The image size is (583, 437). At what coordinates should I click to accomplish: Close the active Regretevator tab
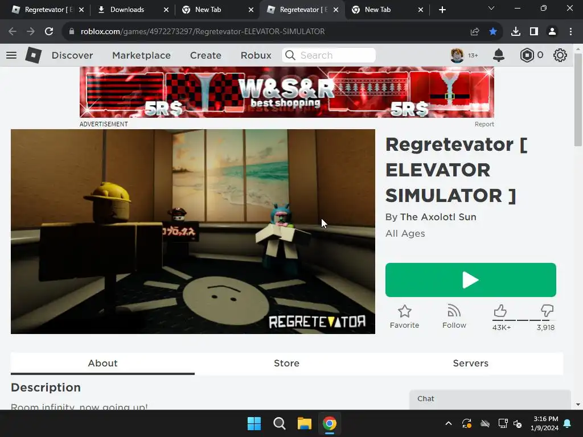[x=336, y=10]
